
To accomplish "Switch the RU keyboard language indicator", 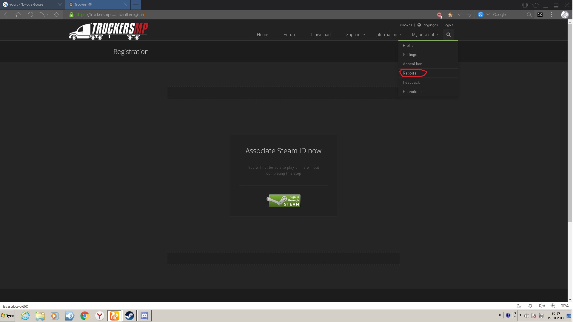I will click(x=500, y=315).
